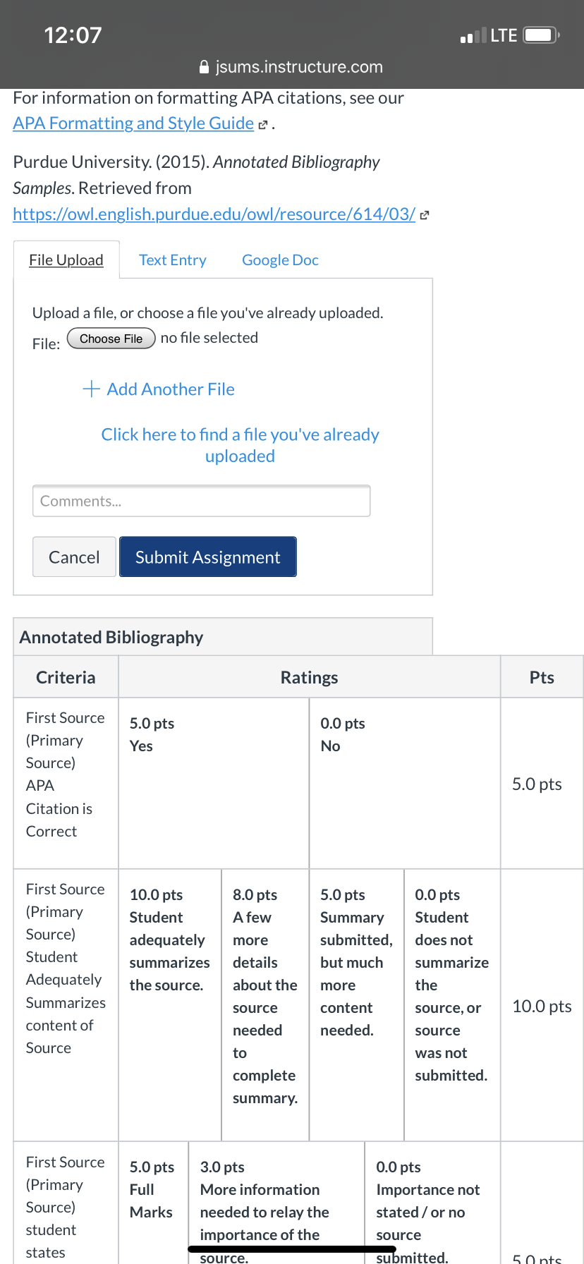Open the APA Formatting and Style Guide link
The width and height of the screenshot is (584, 1264).
(x=133, y=123)
